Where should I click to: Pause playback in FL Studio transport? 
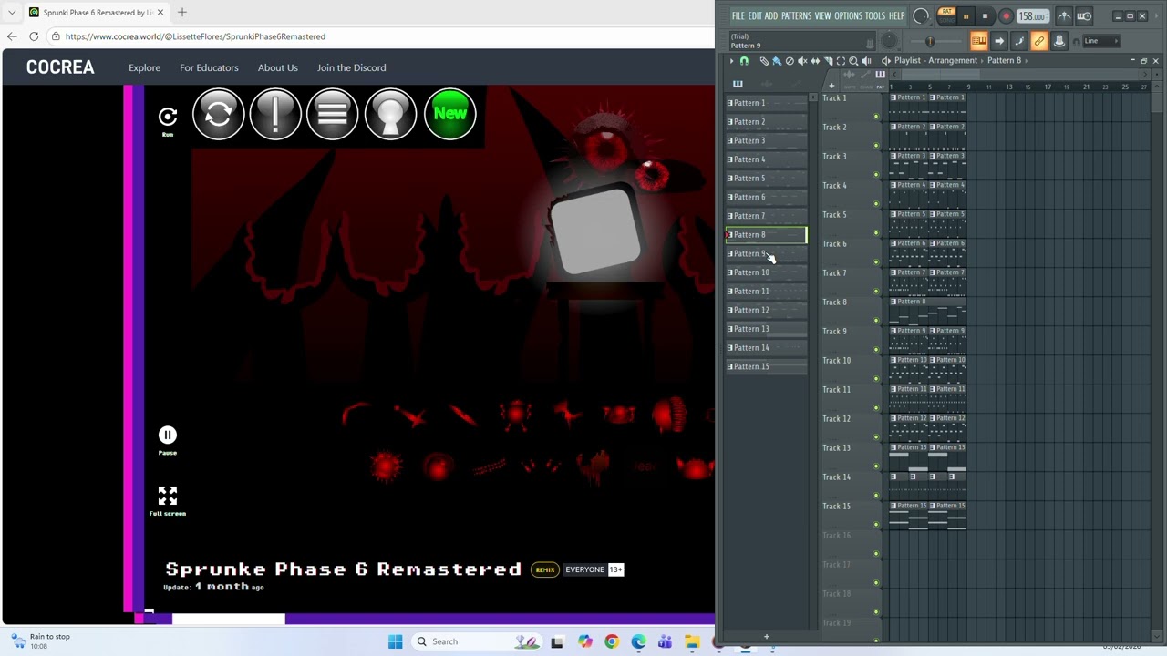pos(966,16)
